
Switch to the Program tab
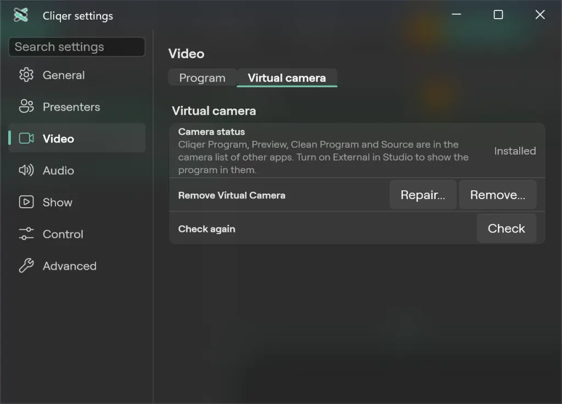coord(203,78)
